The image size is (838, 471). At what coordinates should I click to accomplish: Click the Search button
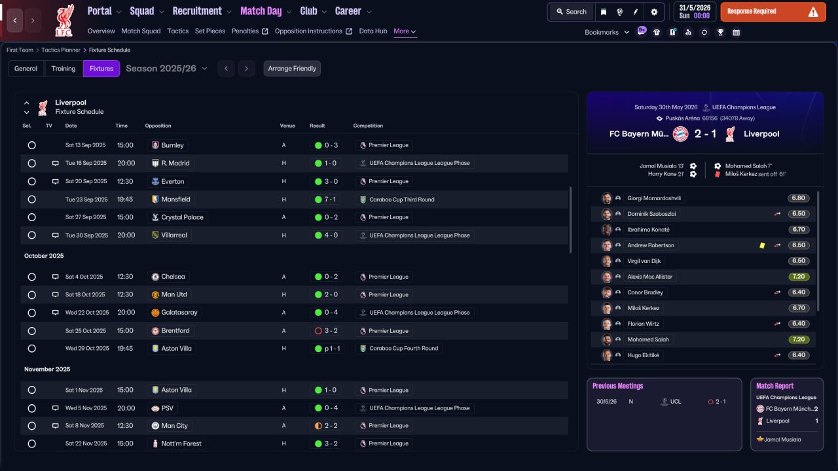click(572, 12)
